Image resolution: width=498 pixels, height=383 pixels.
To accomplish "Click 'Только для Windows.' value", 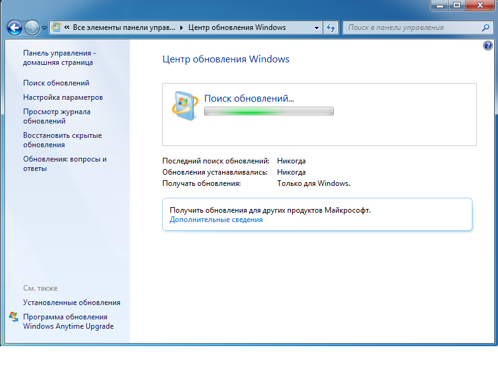I will pos(313,183).
